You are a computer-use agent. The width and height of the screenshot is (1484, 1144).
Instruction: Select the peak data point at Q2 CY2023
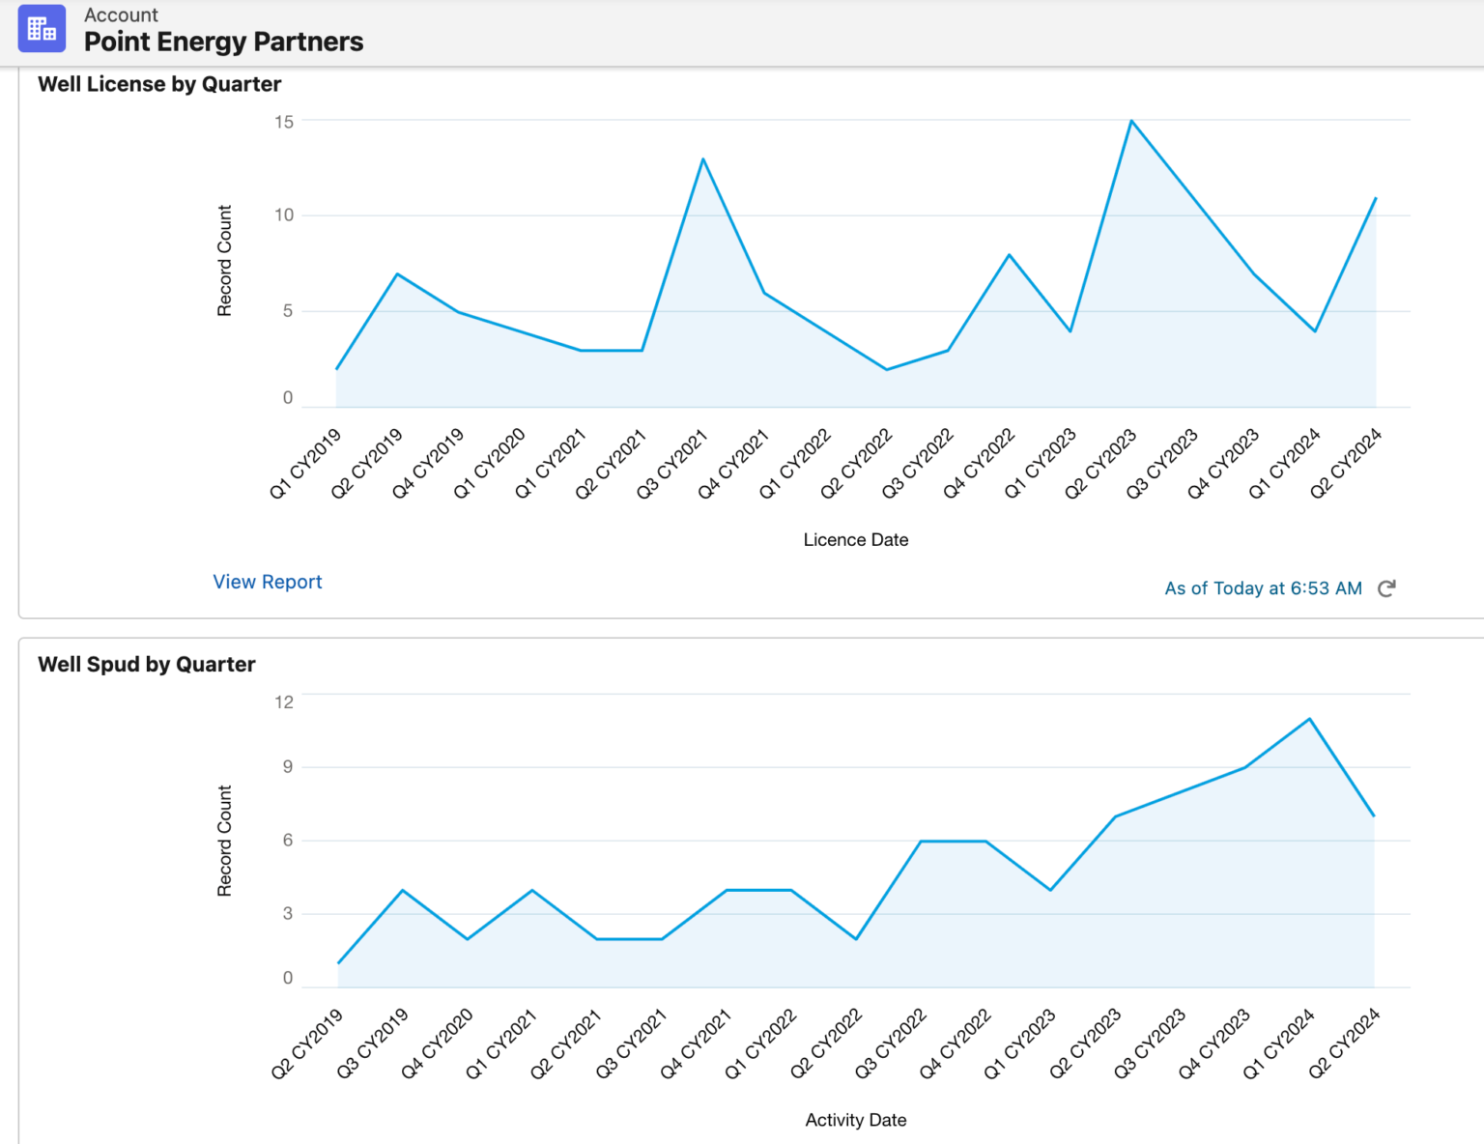(1131, 120)
